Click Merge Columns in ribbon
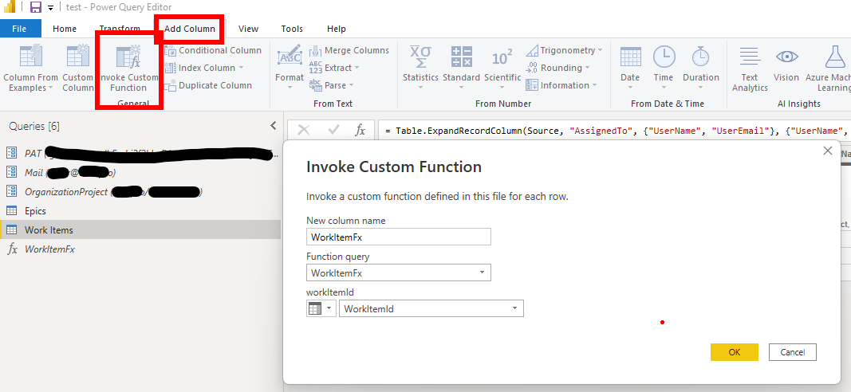This screenshot has width=851, height=392. coord(349,50)
